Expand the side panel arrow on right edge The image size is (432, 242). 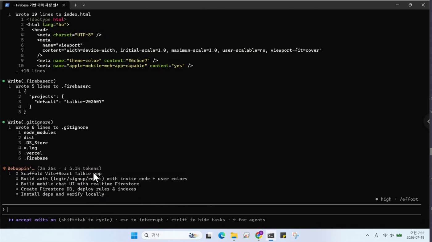[428, 121]
